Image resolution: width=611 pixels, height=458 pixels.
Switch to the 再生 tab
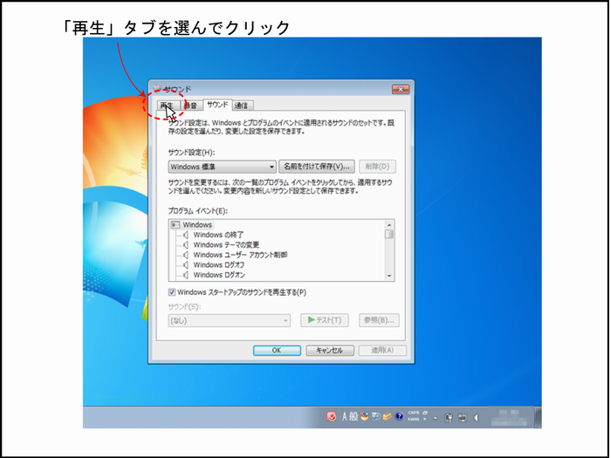pyautogui.click(x=168, y=106)
